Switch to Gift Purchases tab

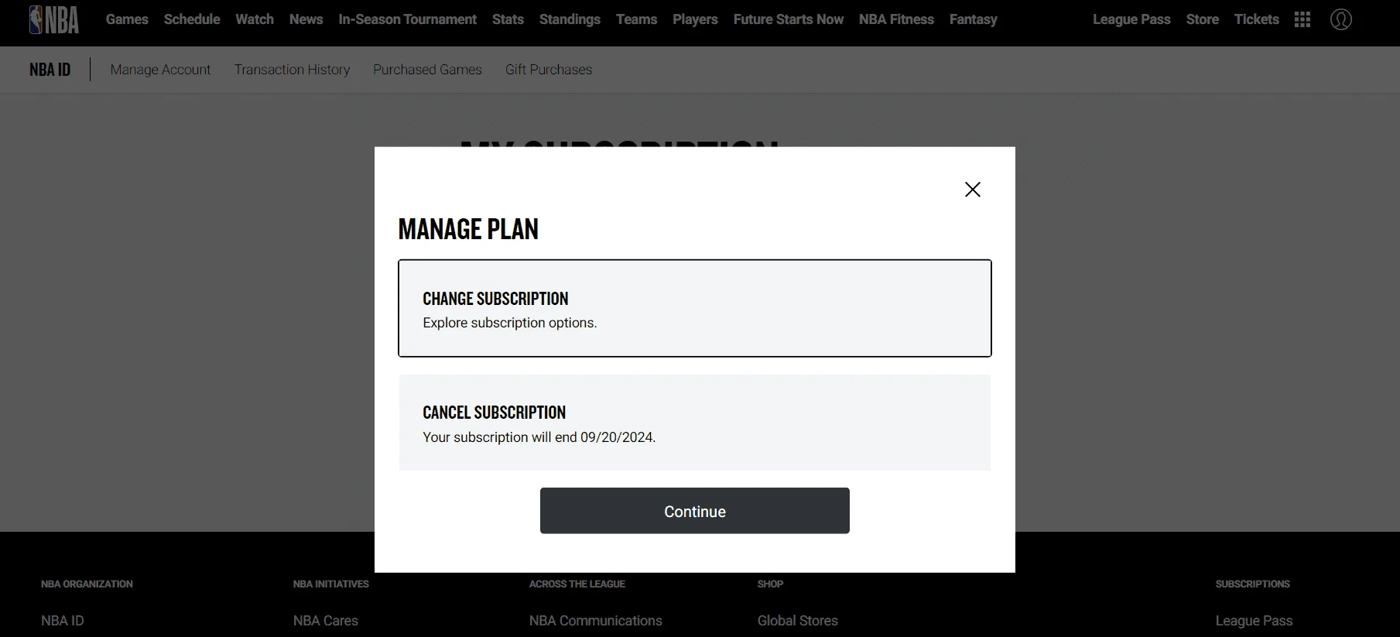coord(549,70)
